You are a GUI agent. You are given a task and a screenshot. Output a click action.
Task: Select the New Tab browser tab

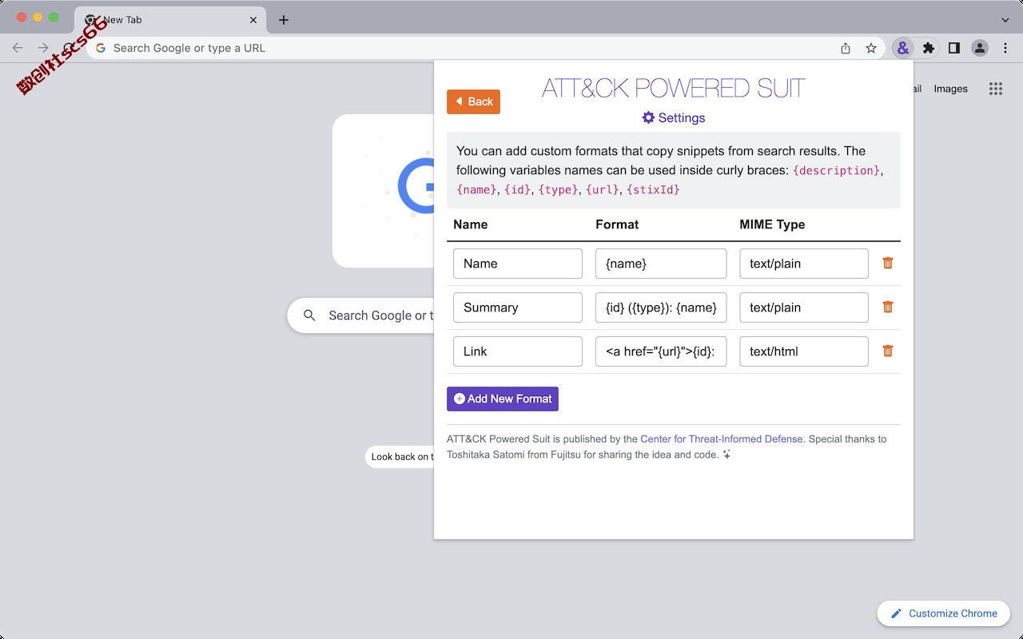click(x=169, y=20)
